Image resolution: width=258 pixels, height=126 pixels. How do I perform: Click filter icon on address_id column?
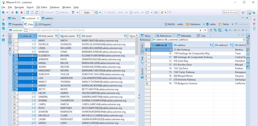point(170,45)
